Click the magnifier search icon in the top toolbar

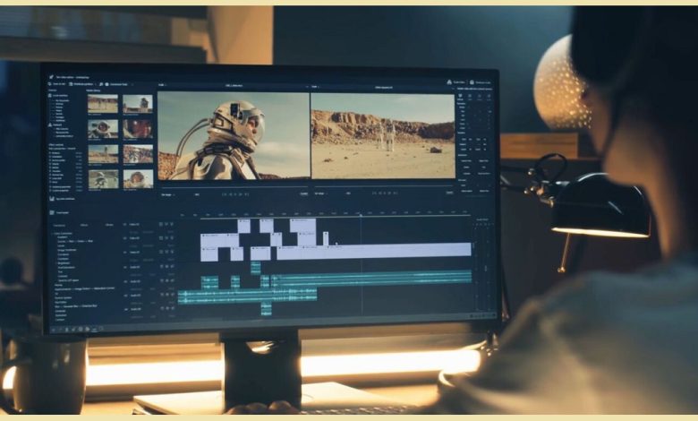(101, 84)
